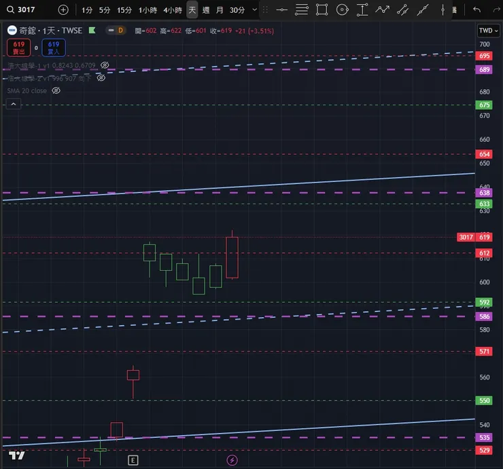
Task: Click the 619 買入 buy button
Action: [54, 48]
